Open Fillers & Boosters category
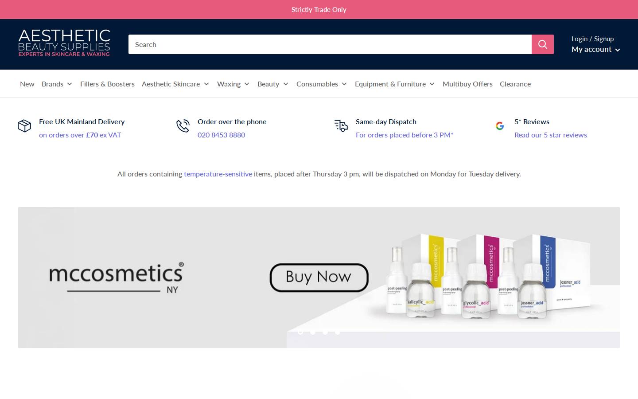 click(107, 84)
